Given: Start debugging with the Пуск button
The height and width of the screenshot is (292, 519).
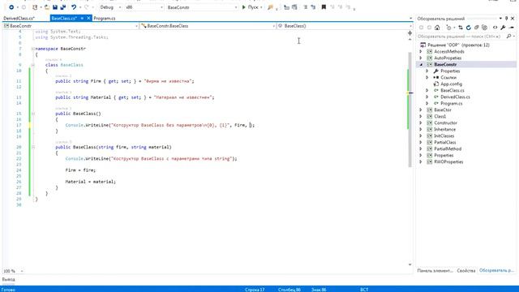Looking at the screenshot, I should (251, 7).
